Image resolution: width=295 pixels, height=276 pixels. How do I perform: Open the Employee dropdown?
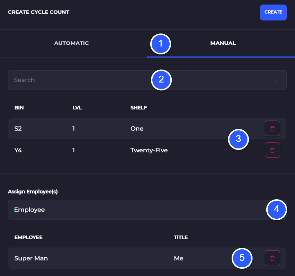coord(147,210)
